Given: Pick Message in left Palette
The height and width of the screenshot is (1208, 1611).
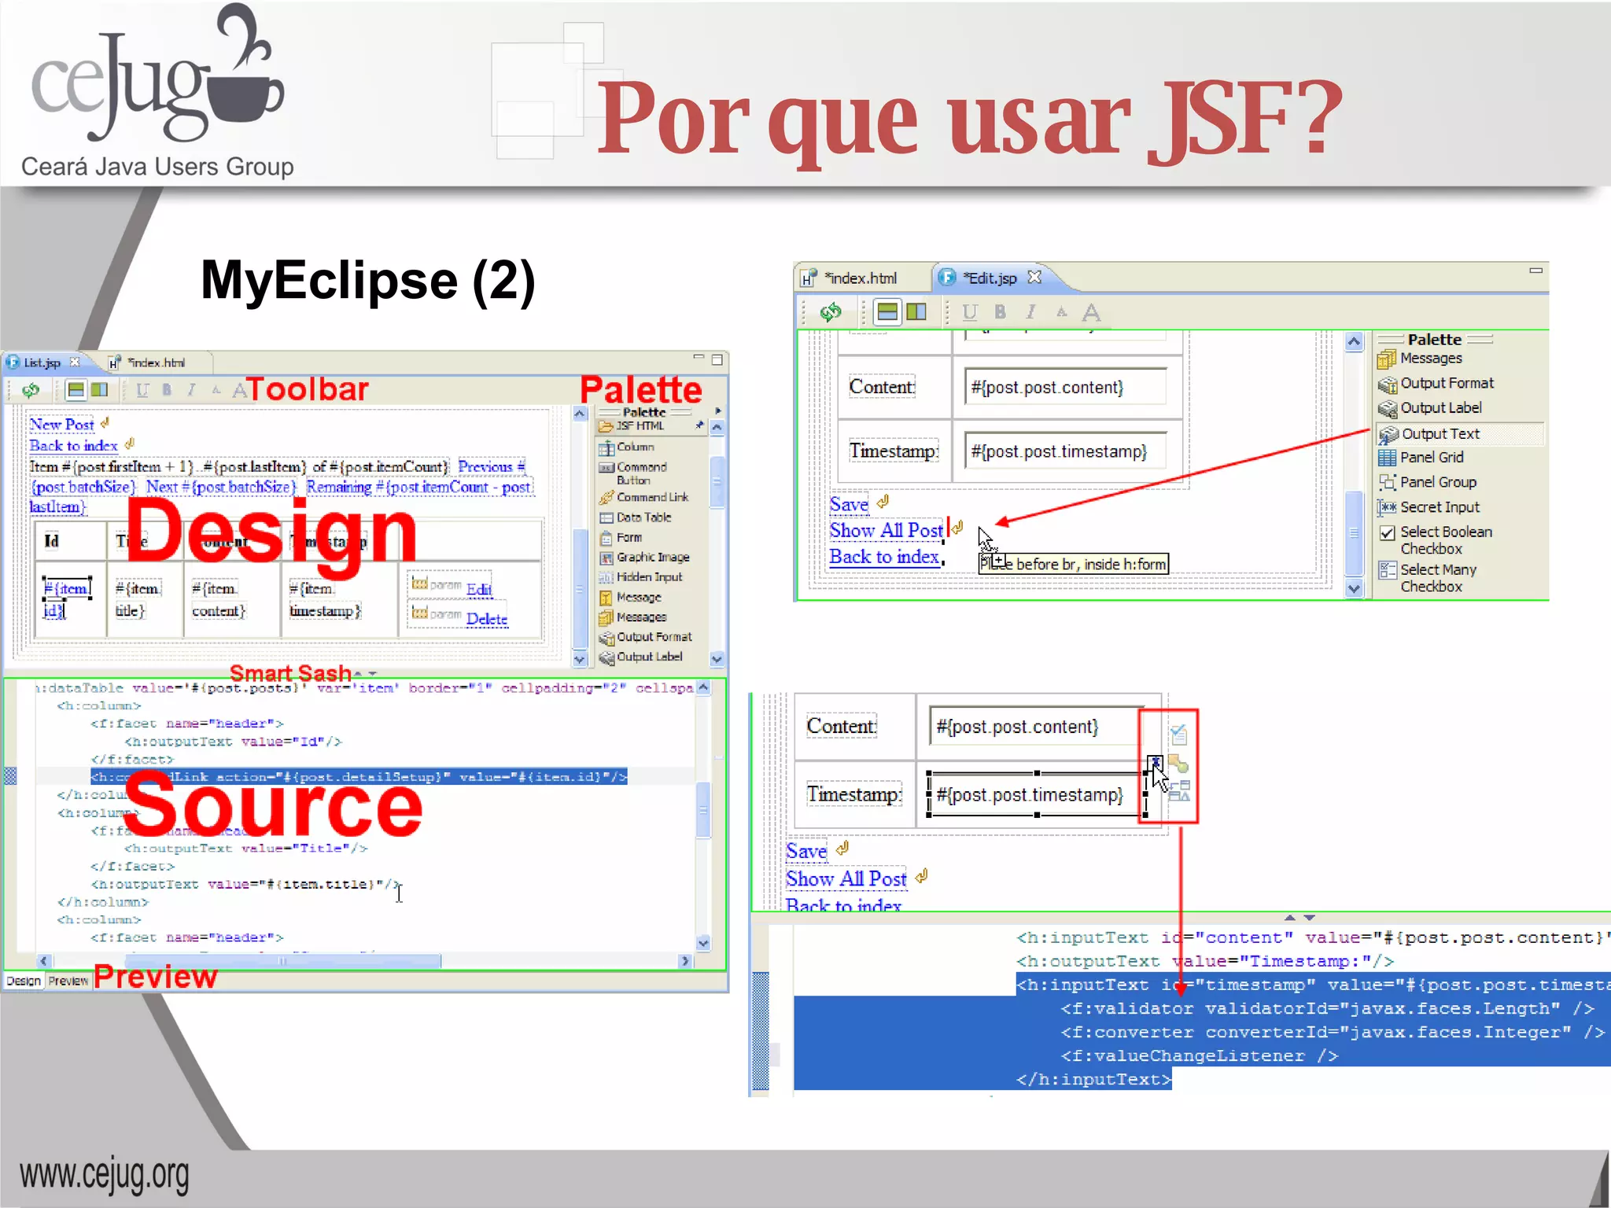Looking at the screenshot, I should [x=631, y=598].
